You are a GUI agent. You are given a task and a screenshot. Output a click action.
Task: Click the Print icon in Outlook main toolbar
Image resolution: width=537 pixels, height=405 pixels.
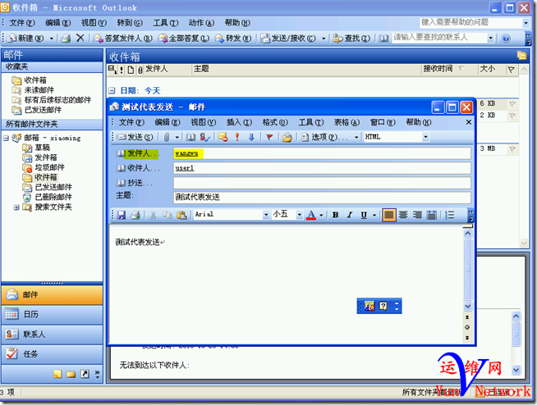point(66,38)
